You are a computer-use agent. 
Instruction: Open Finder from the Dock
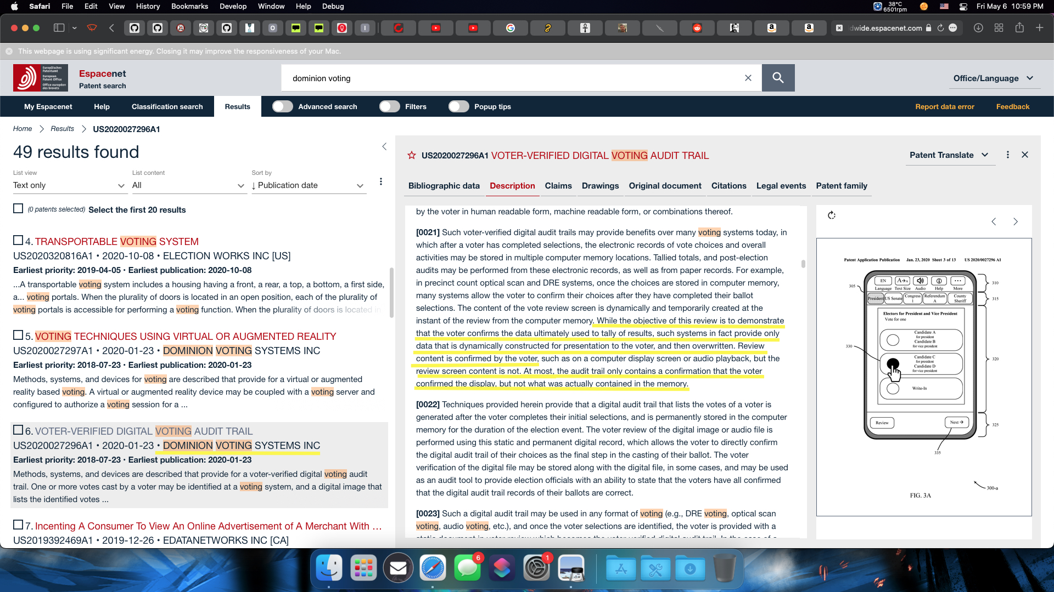click(329, 568)
